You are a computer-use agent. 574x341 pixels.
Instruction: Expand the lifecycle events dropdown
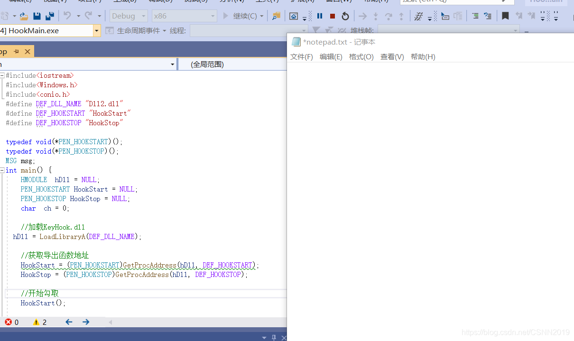click(x=164, y=31)
